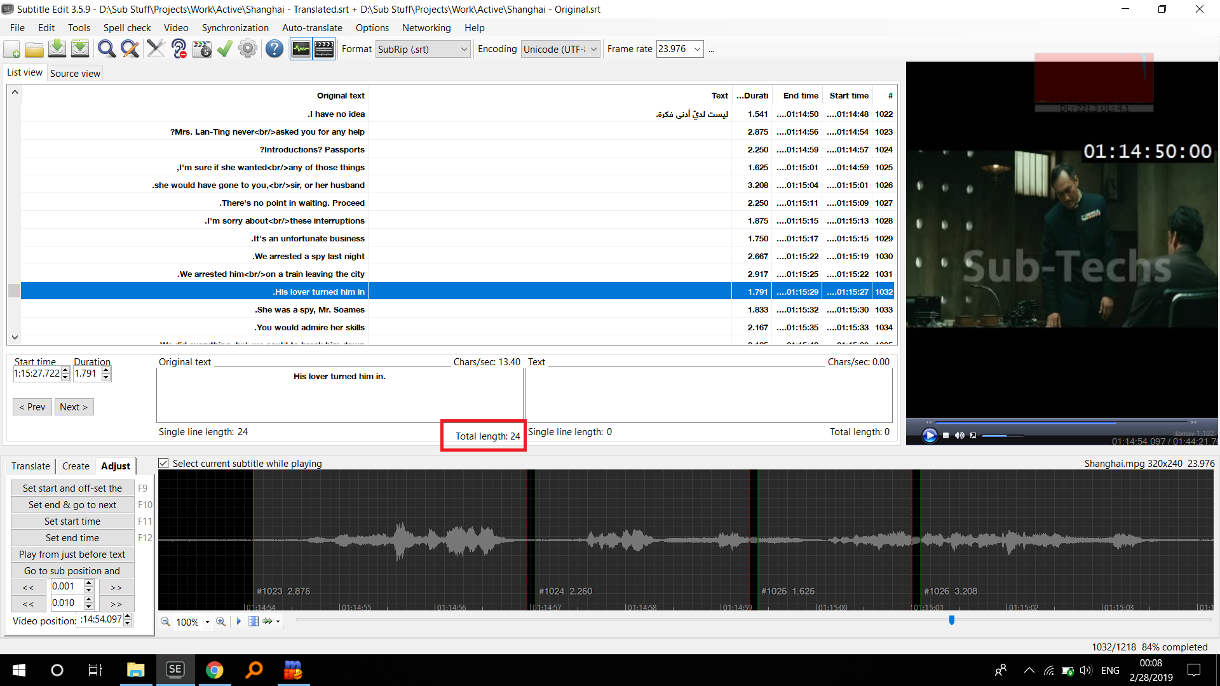The width and height of the screenshot is (1220, 686).
Task: Expand the Format SubRip dropdown
Action: pos(464,50)
